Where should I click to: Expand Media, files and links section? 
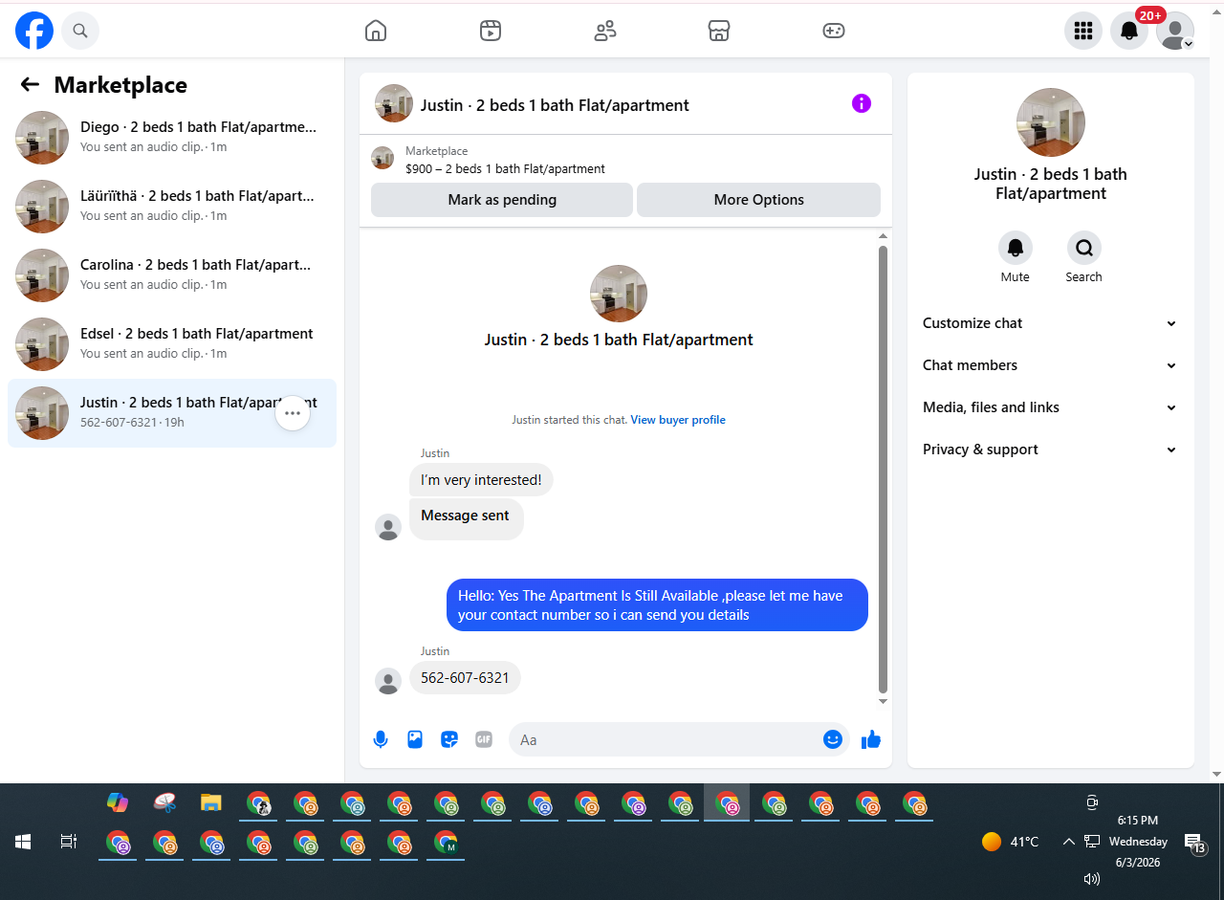1051,407
